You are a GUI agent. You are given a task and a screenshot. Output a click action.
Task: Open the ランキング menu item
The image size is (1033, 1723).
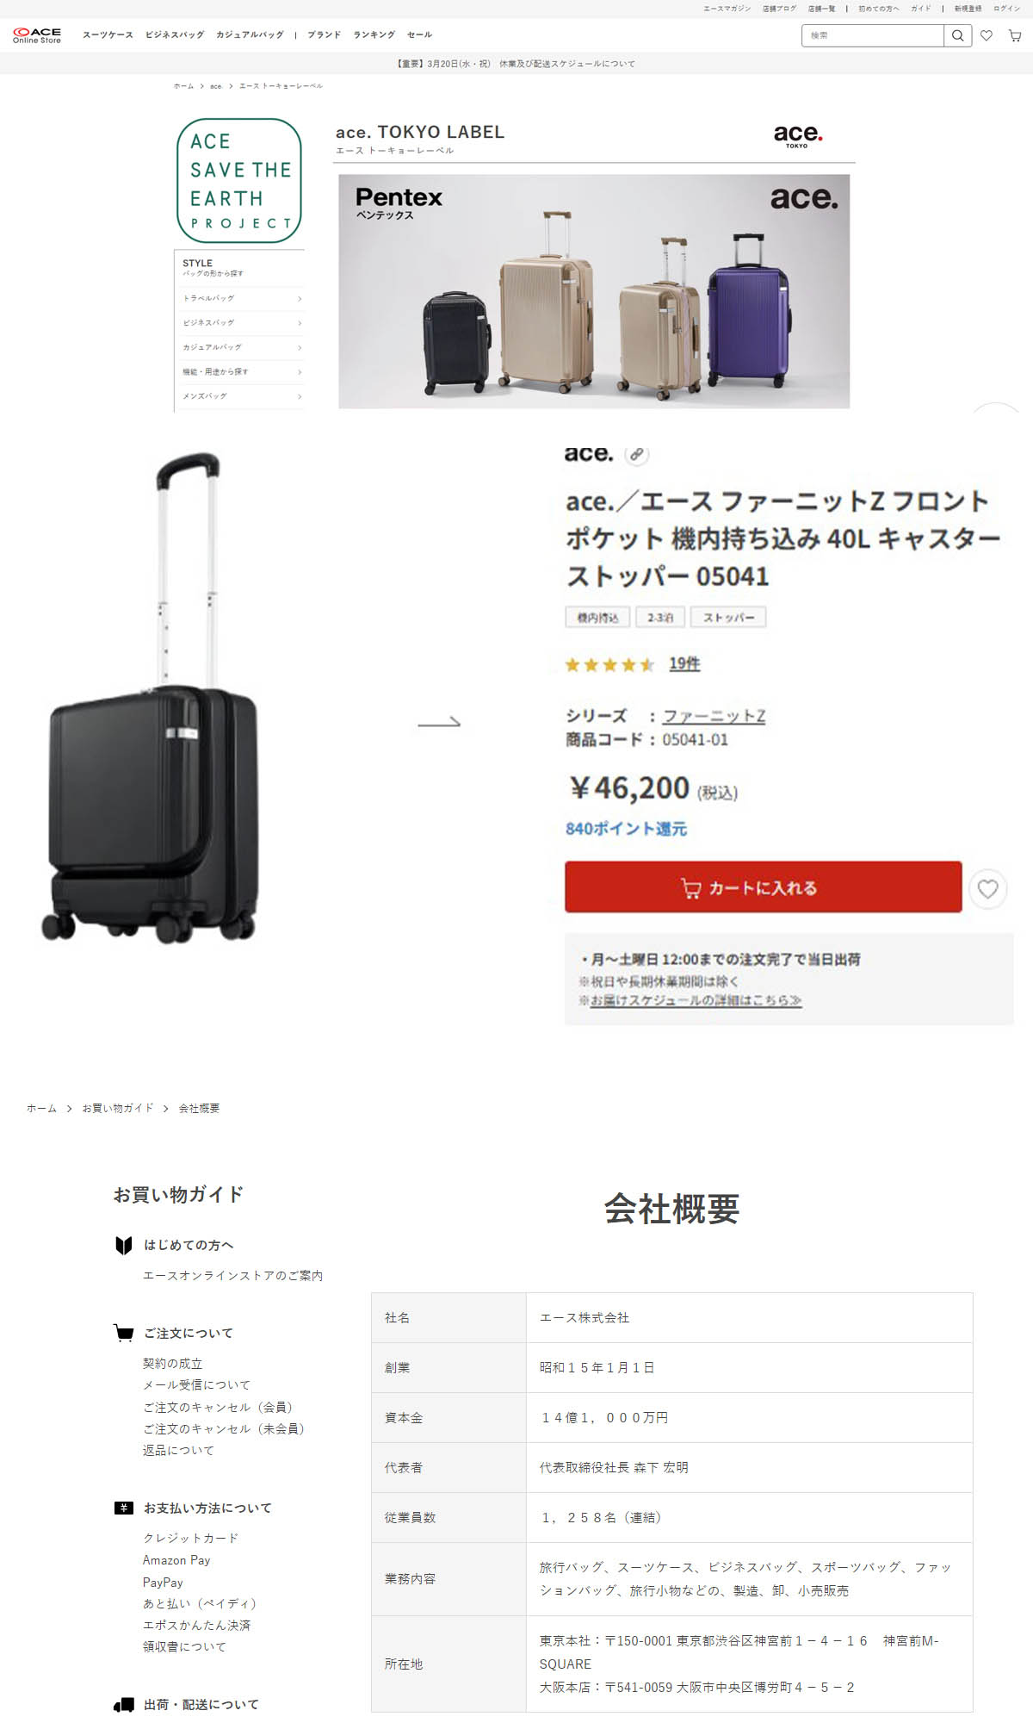(x=374, y=35)
